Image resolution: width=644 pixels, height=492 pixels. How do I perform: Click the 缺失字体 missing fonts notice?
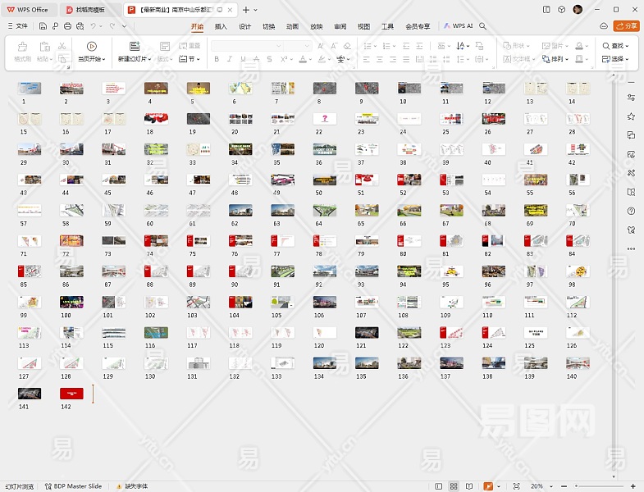(x=133, y=486)
